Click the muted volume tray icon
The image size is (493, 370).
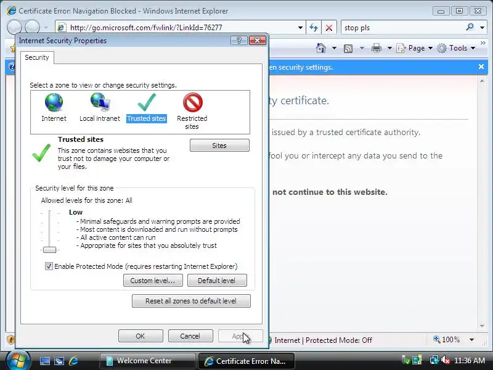coord(446,360)
